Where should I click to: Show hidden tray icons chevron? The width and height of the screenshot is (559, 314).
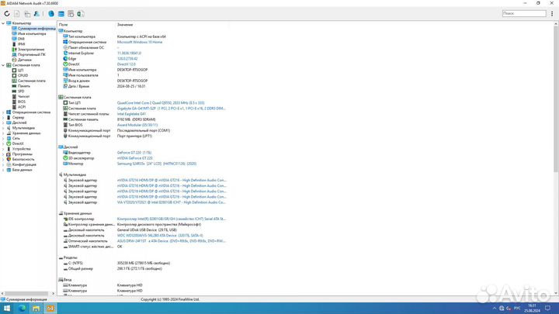pos(494,309)
